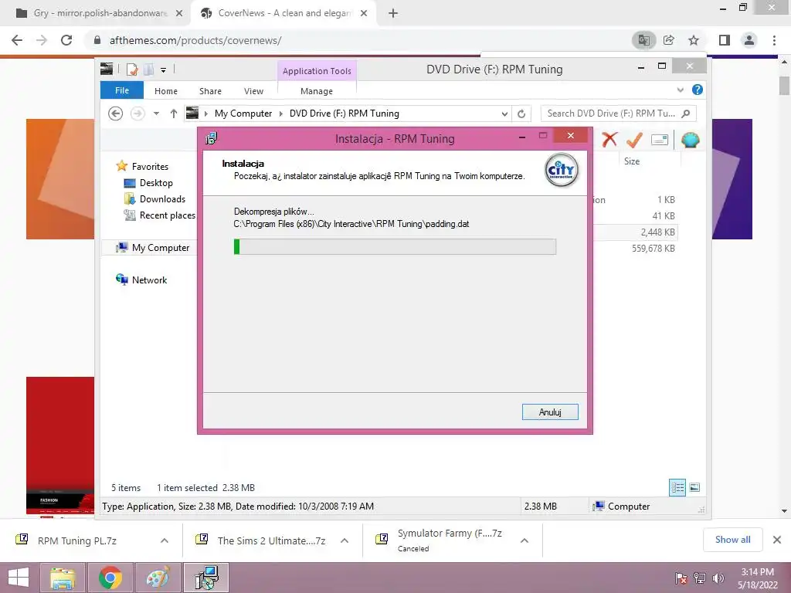Open the File tab in Explorer ribbon
This screenshot has height=593, width=791.
(x=122, y=90)
